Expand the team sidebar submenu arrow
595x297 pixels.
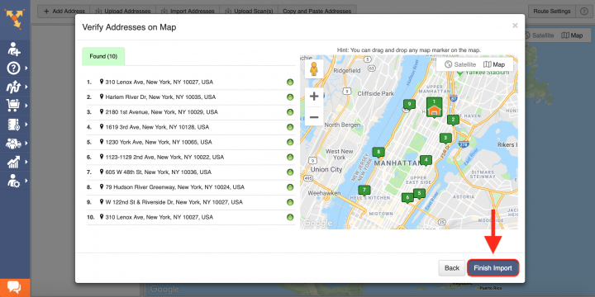coord(26,144)
